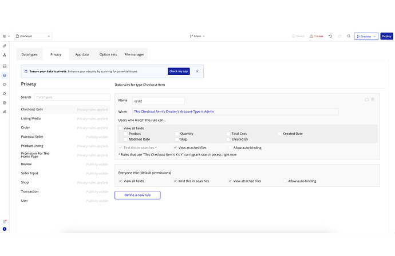Open the Styles palette icon in sidebar

pyautogui.click(x=5, y=85)
